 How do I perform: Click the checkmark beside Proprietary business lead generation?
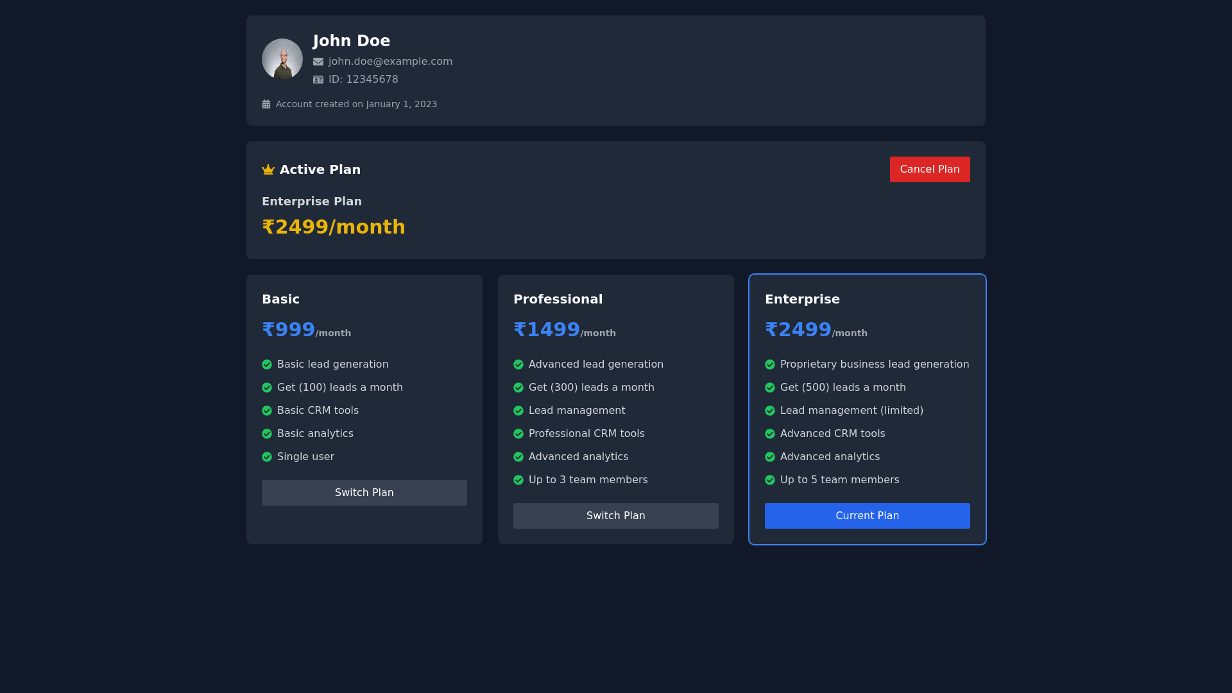coord(770,364)
